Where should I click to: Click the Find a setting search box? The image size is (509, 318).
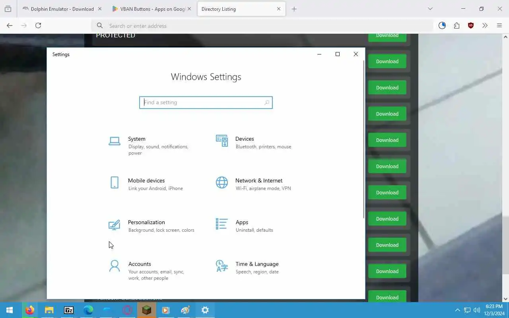206,103
